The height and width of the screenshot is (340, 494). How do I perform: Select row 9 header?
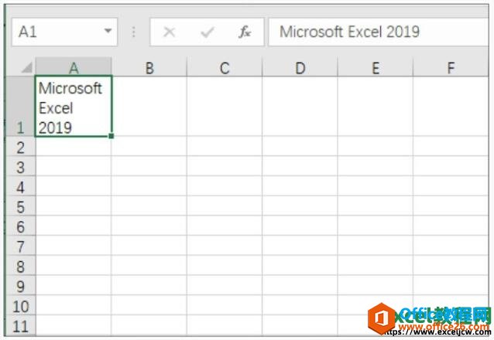coord(20,285)
